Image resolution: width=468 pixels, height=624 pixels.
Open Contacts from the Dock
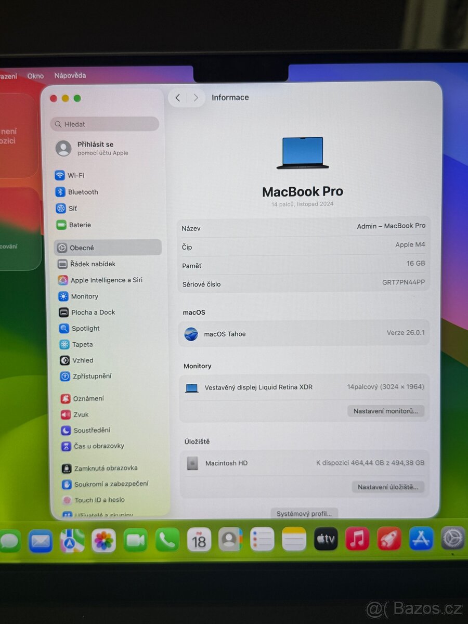pos(230,540)
